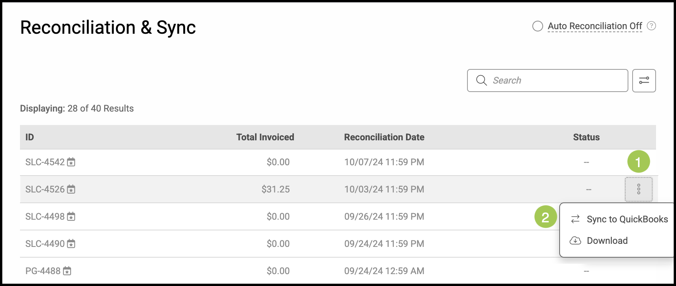The height and width of the screenshot is (286, 676).
Task: Click the Status column header
Action: (586, 137)
